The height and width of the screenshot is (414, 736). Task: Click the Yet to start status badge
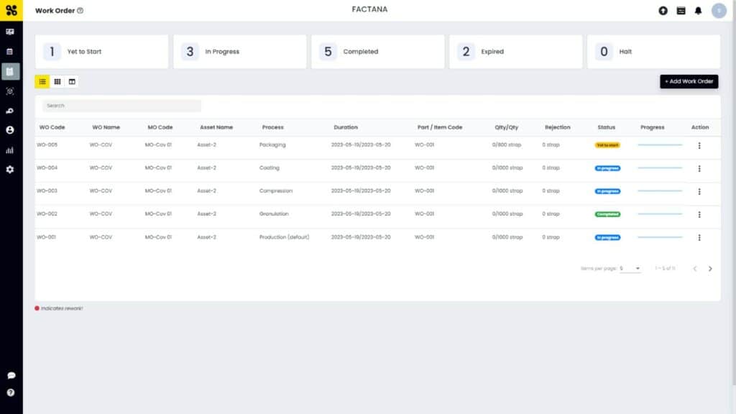click(x=607, y=145)
